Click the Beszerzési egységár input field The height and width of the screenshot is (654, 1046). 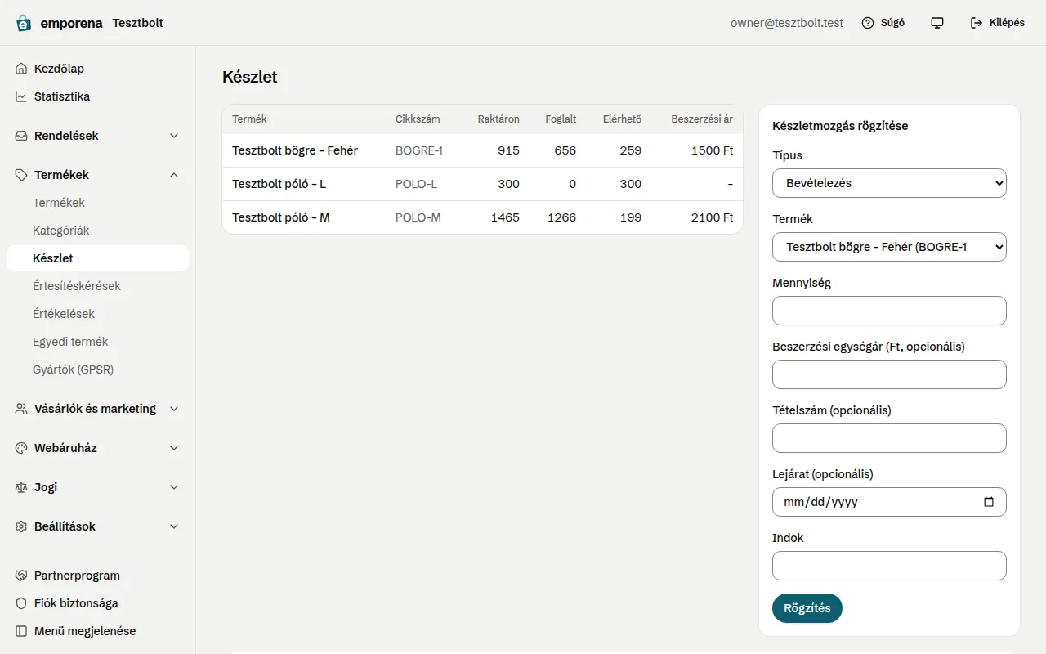[x=889, y=374]
